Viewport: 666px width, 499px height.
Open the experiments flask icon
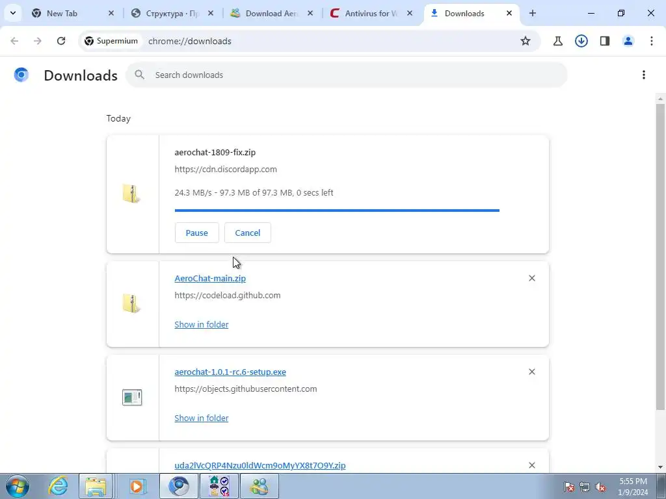(558, 41)
